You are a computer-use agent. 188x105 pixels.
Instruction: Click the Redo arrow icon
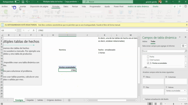click(x=32, y=2)
